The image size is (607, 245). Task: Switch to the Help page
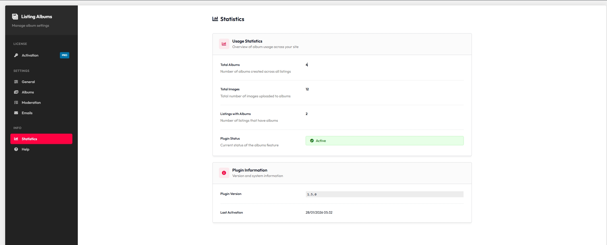(x=25, y=149)
